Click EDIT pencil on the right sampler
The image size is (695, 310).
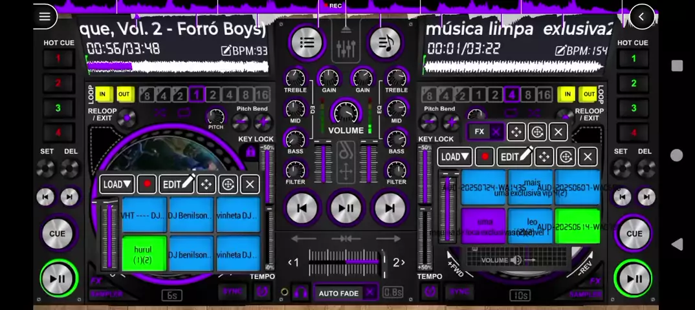pyautogui.click(x=515, y=156)
